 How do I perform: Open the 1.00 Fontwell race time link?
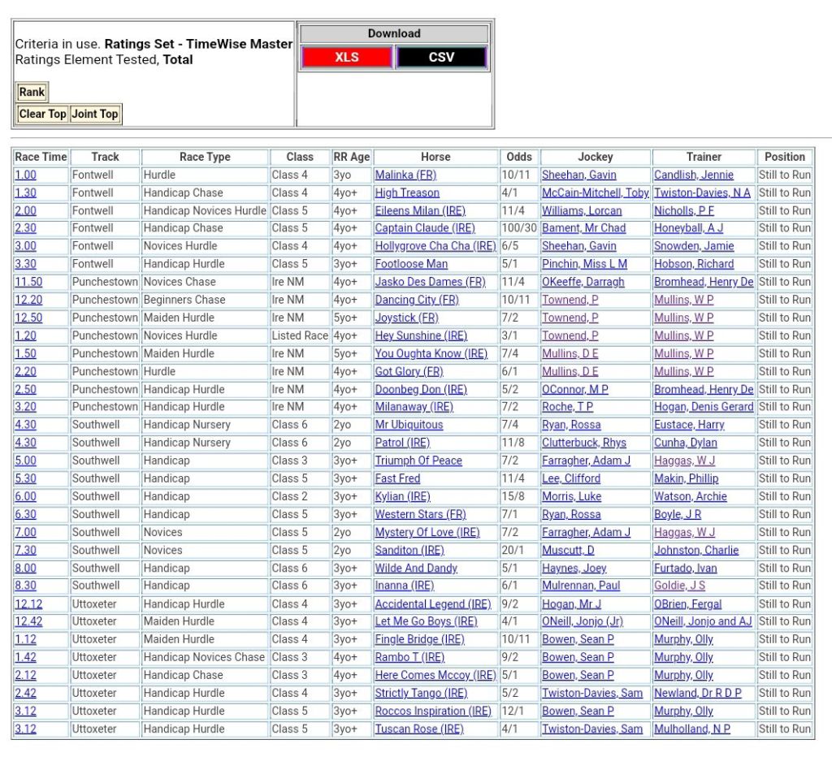25,175
